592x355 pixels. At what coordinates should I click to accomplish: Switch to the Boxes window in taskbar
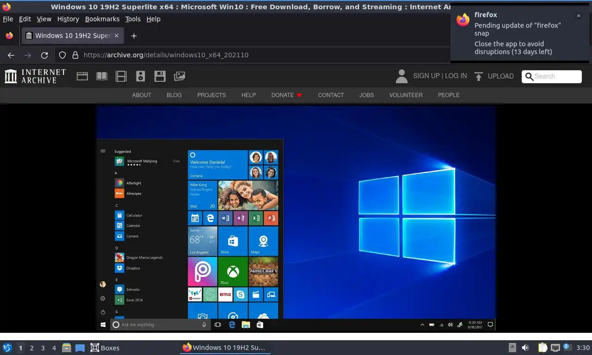105,348
